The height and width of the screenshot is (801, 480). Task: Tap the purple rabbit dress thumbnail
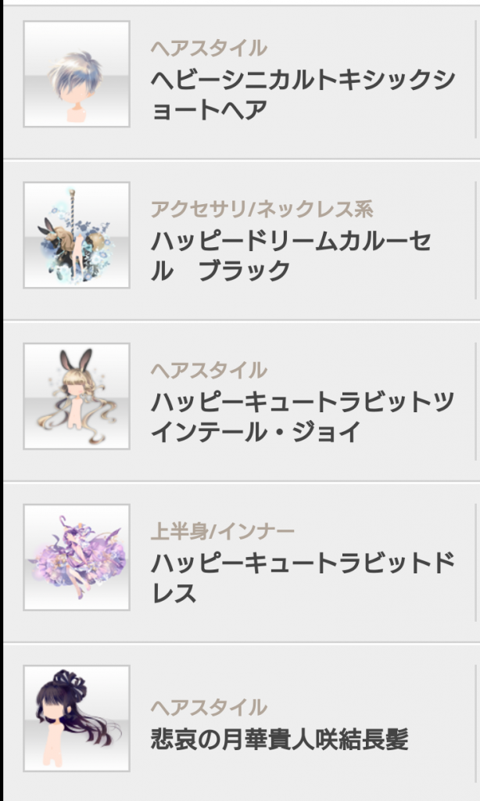(x=77, y=557)
